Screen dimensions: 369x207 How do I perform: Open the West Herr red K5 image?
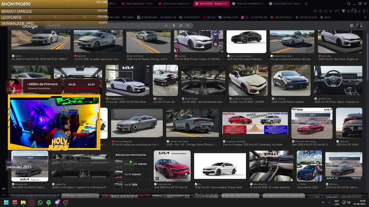click(312, 123)
